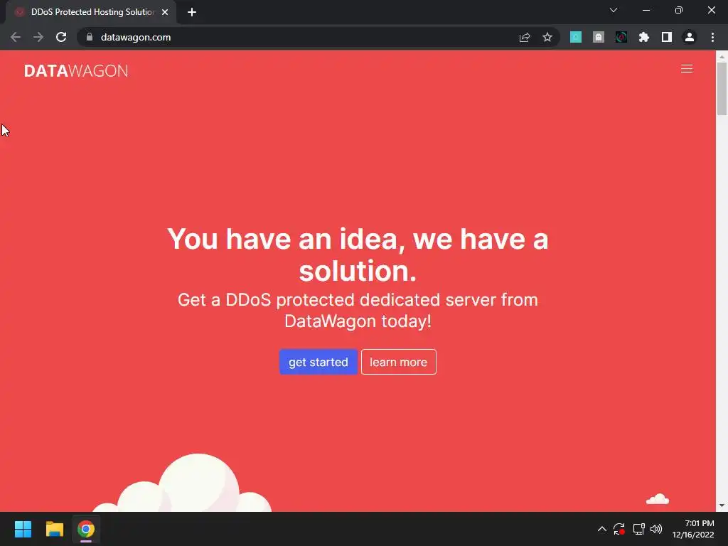The width and height of the screenshot is (728, 546).
Task: Show hidden system tray icons
Action: click(x=601, y=529)
